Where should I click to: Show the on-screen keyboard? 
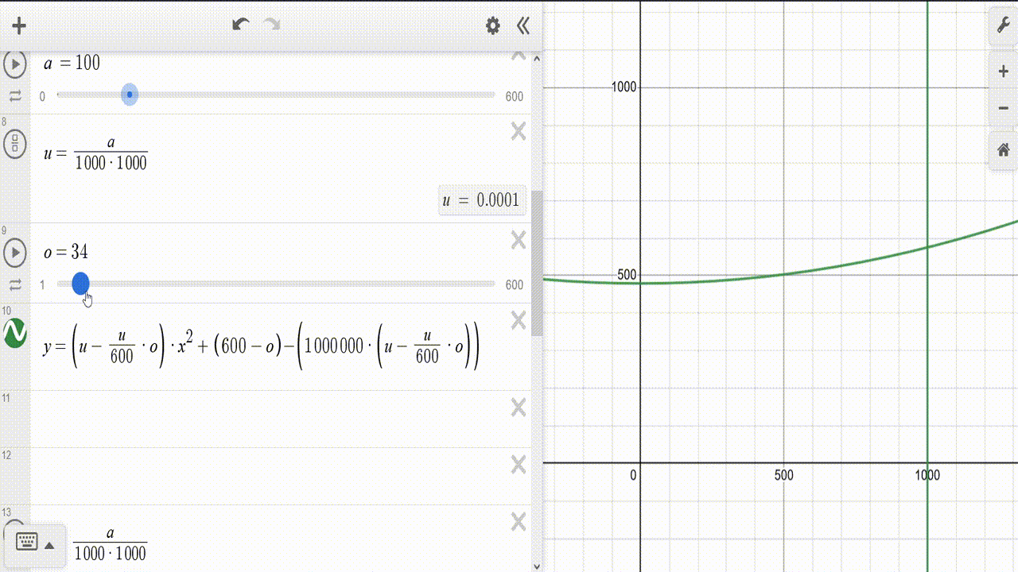tap(27, 543)
